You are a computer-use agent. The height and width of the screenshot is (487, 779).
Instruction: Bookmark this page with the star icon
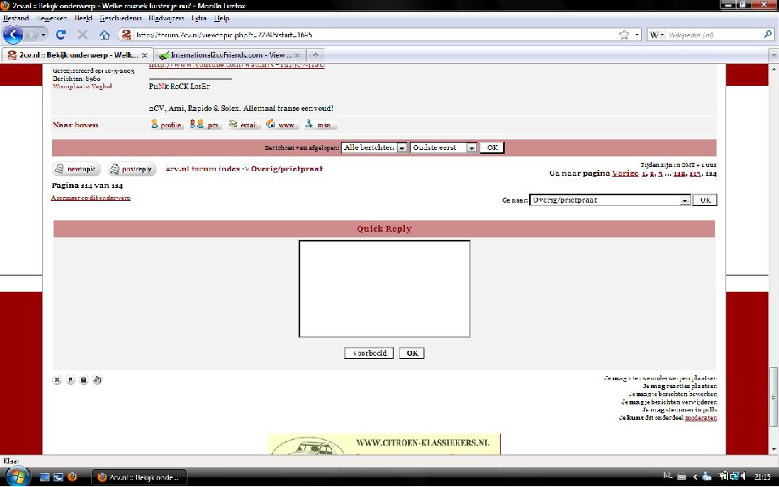point(624,35)
